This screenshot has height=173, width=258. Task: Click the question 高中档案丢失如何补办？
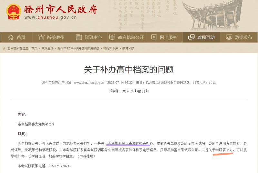click(36, 124)
